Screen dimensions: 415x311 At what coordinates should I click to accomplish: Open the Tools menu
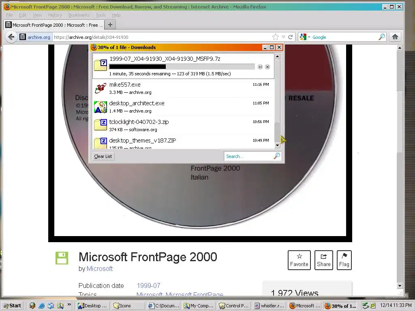point(101,15)
